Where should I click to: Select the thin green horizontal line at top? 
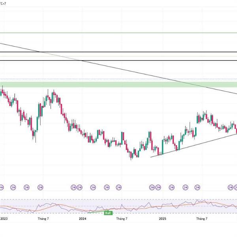click(118, 33)
